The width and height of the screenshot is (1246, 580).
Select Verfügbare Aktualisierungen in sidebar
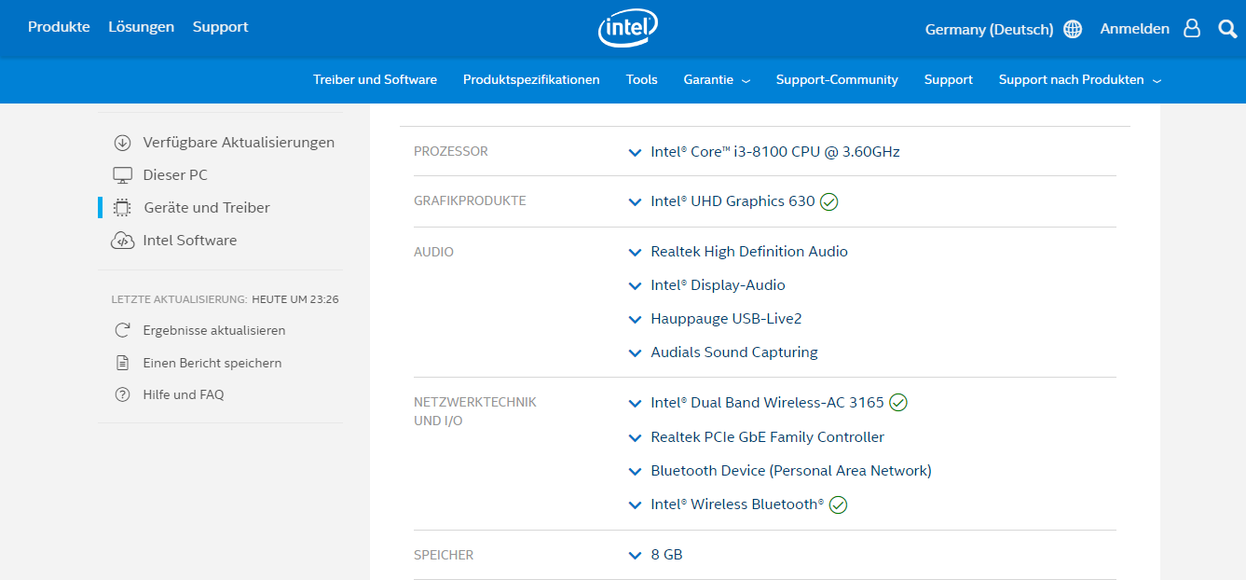(x=239, y=143)
